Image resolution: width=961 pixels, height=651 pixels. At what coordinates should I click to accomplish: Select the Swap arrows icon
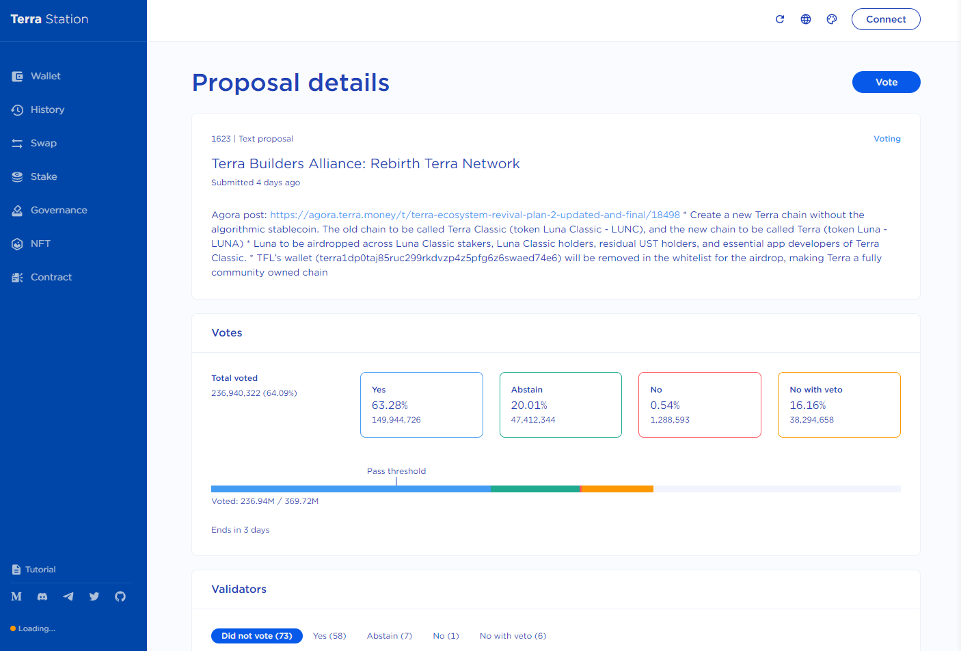[18, 144]
